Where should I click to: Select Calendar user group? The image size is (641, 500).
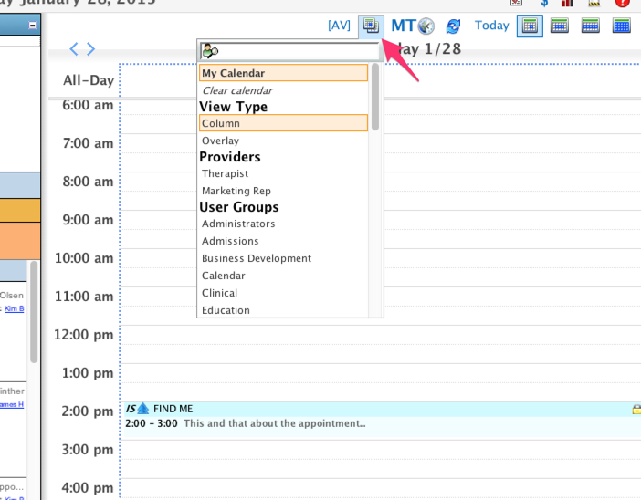point(223,276)
